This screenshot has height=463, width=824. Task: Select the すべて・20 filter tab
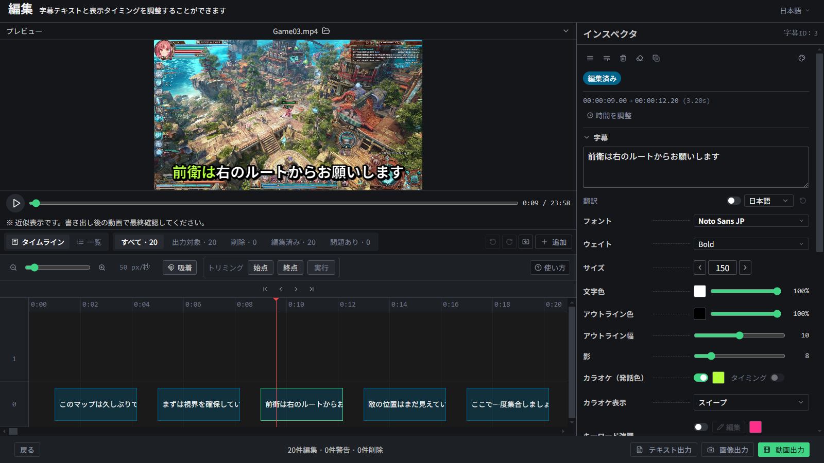pos(139,242)
